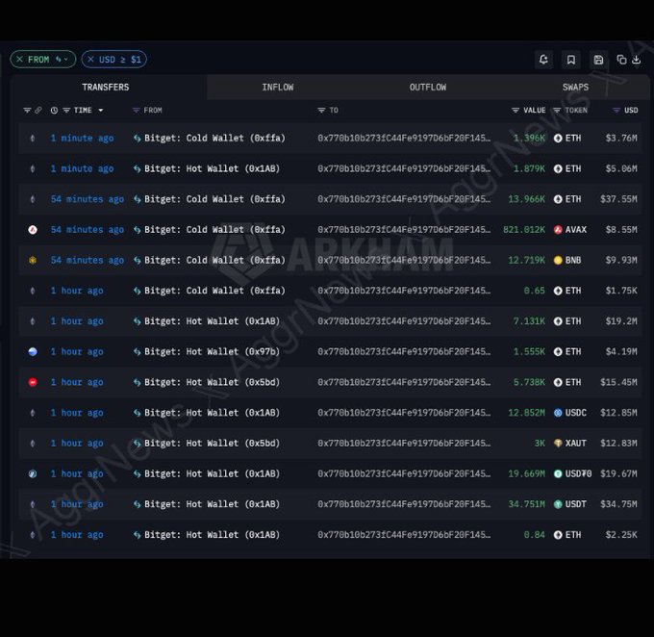This screenshot has width=654, height=637.
Task: Click the 12.719K BNB value
Action: point(526,260)
